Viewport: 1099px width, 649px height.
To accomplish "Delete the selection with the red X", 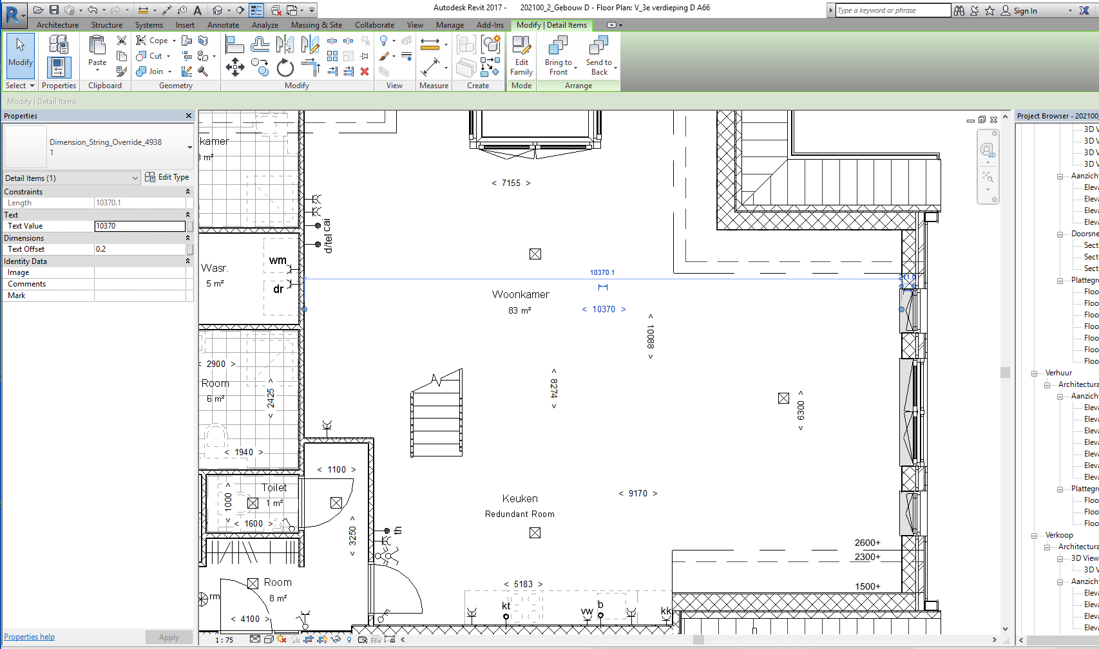I will point(365,71).
